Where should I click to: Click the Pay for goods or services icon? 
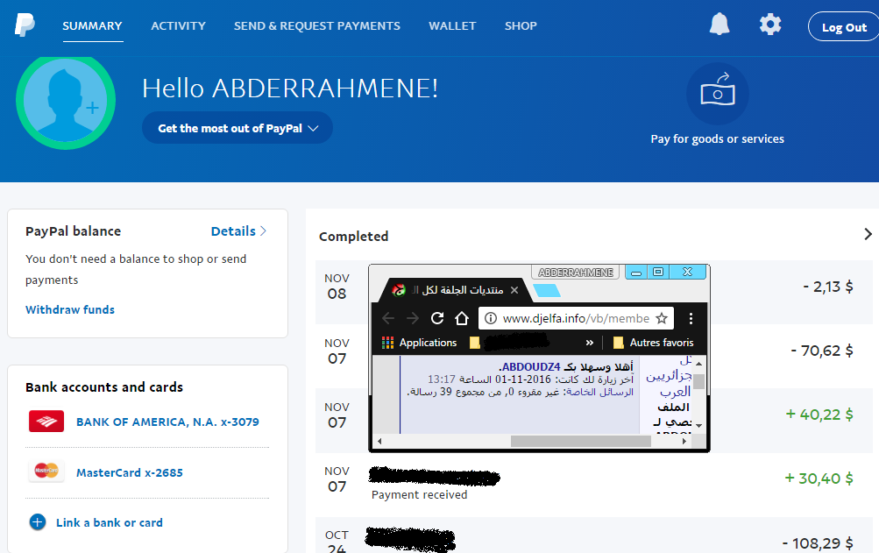[718, 93]
